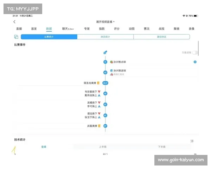Screen dimensions: 211x169
Task: Tap blue up arrow next to 李可换上
Action: click(99, 106)
